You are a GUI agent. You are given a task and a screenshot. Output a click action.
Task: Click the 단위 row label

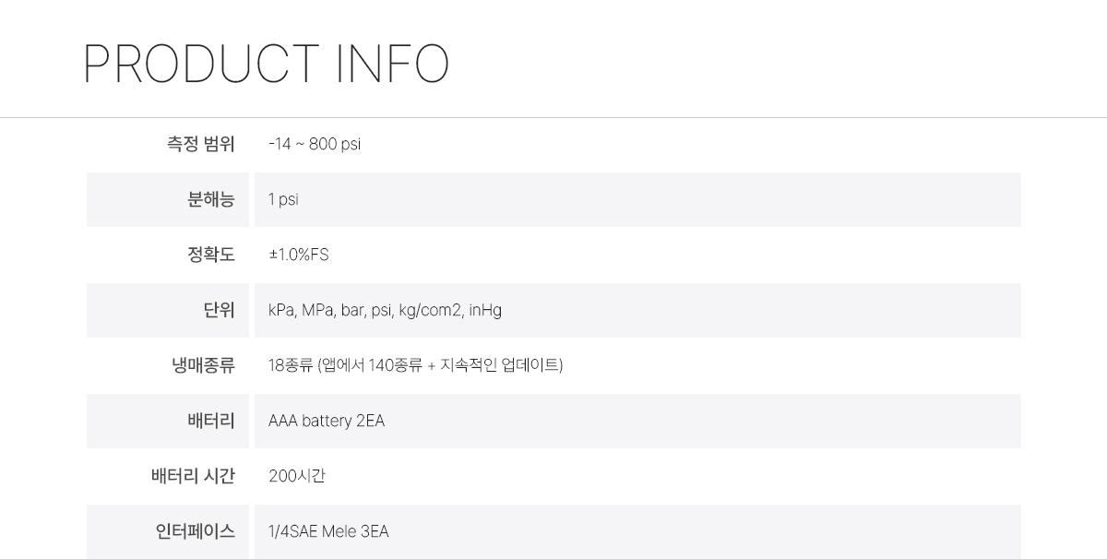coord(219,310)
